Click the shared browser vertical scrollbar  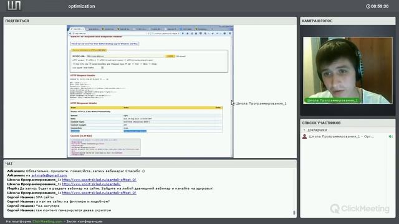tap(232, 96)
